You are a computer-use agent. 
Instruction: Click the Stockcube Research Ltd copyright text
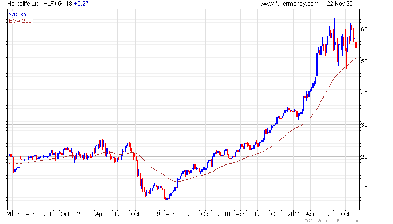click(332, 221)
